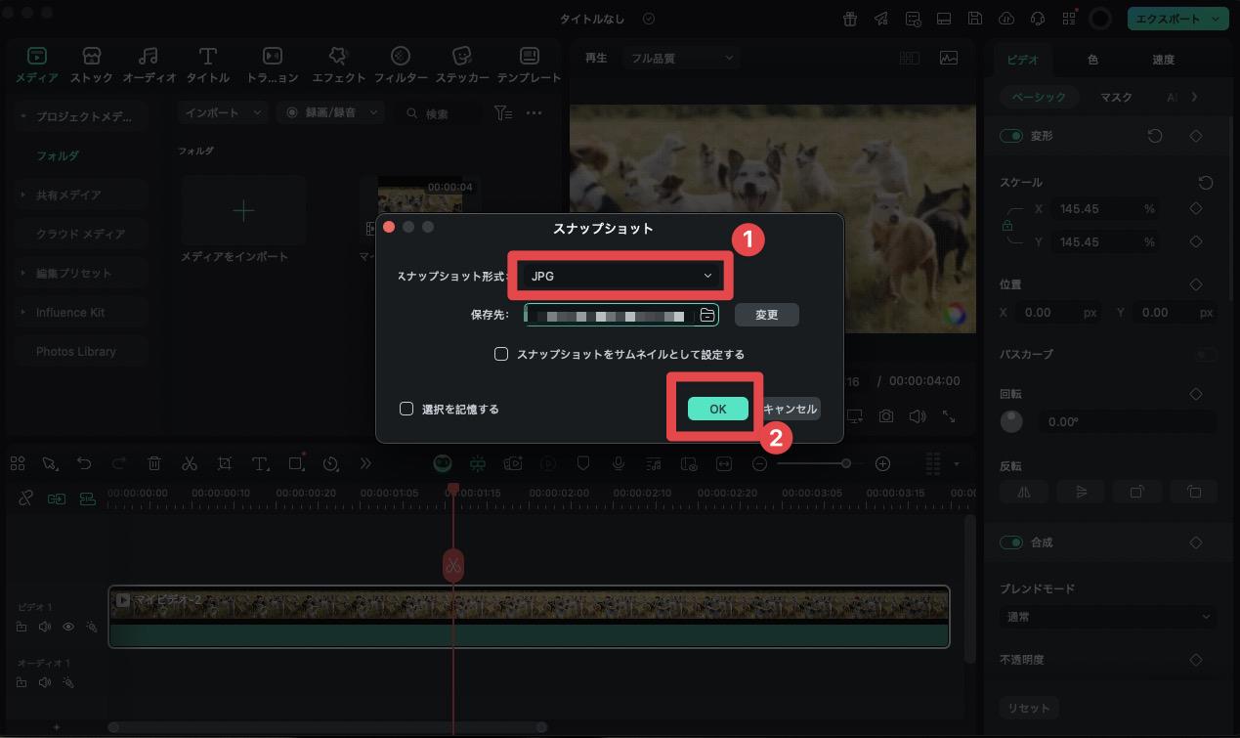Select the マスク sub-tab

[1116, 97]
